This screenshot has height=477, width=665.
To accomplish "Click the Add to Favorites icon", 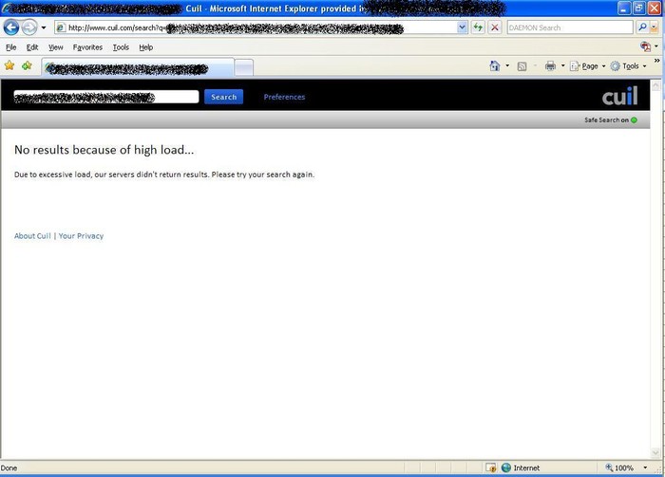I will point(27,66).
